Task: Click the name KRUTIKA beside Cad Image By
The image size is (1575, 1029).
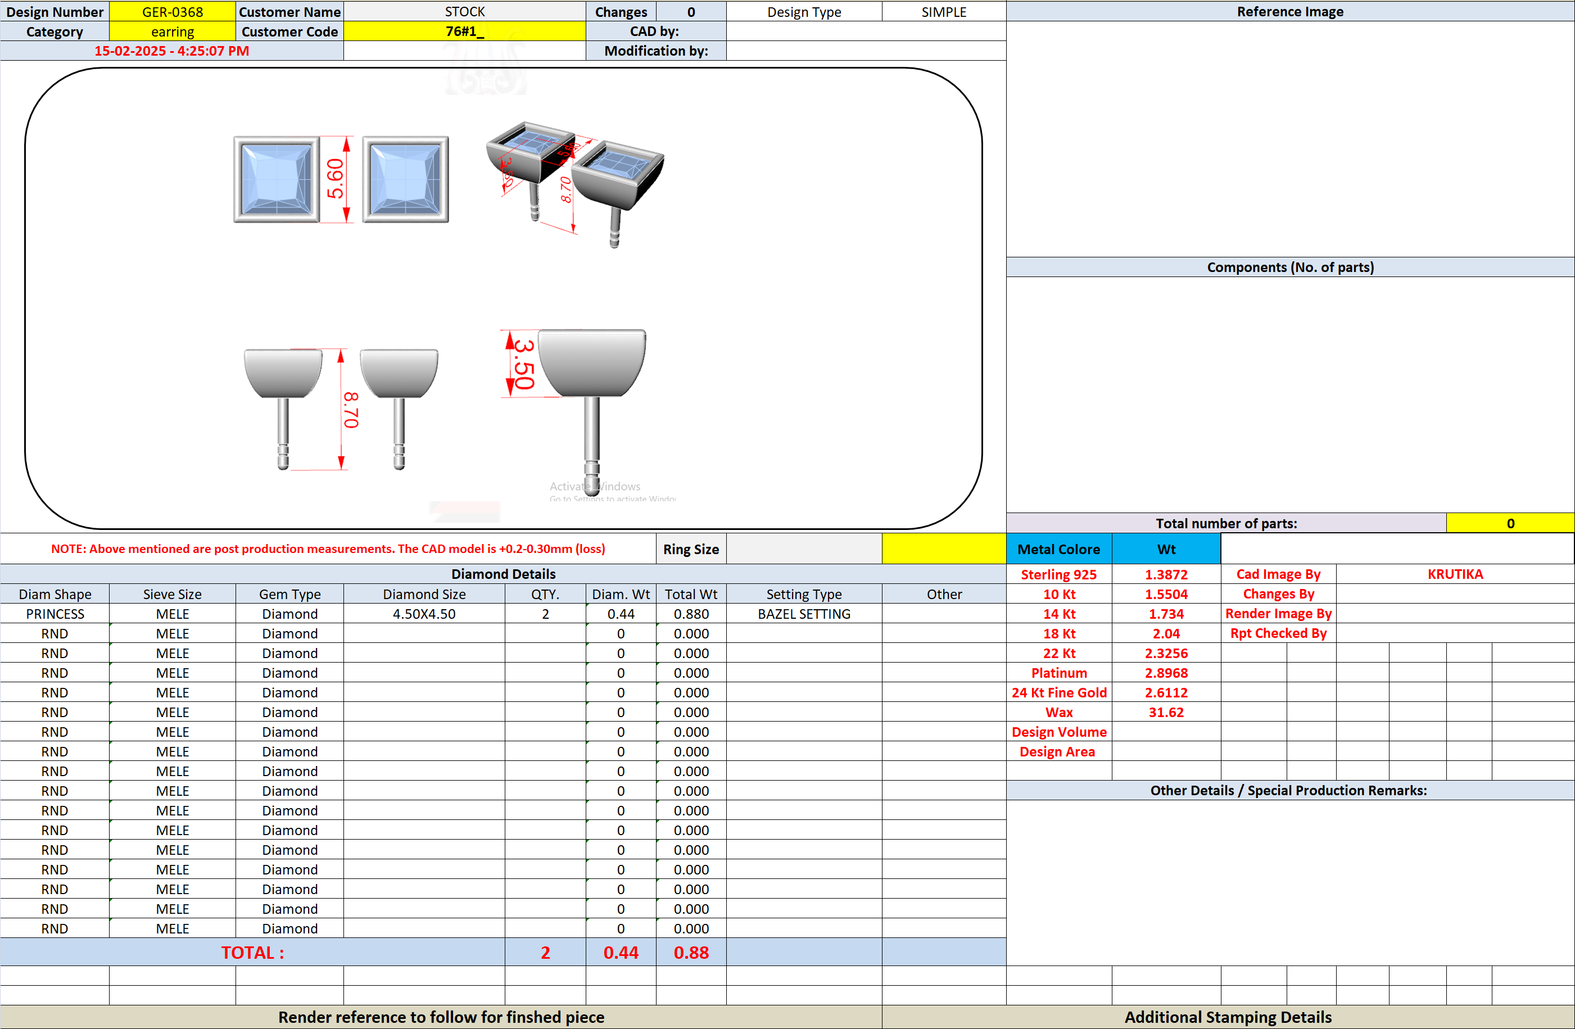Action: 1455,574
